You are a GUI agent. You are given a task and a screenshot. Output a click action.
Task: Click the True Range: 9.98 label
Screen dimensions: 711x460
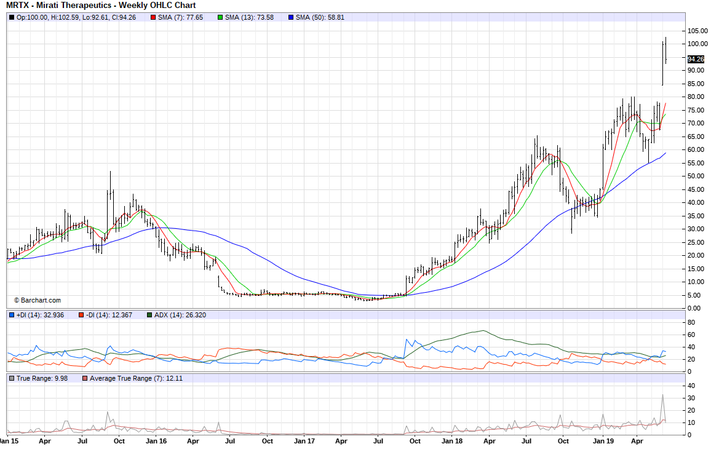[42, 378]
